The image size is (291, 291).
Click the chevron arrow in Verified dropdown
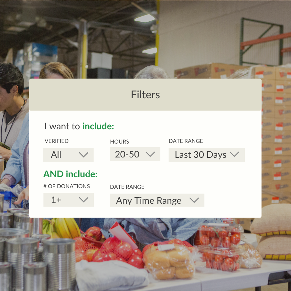[x=83, y=155]
